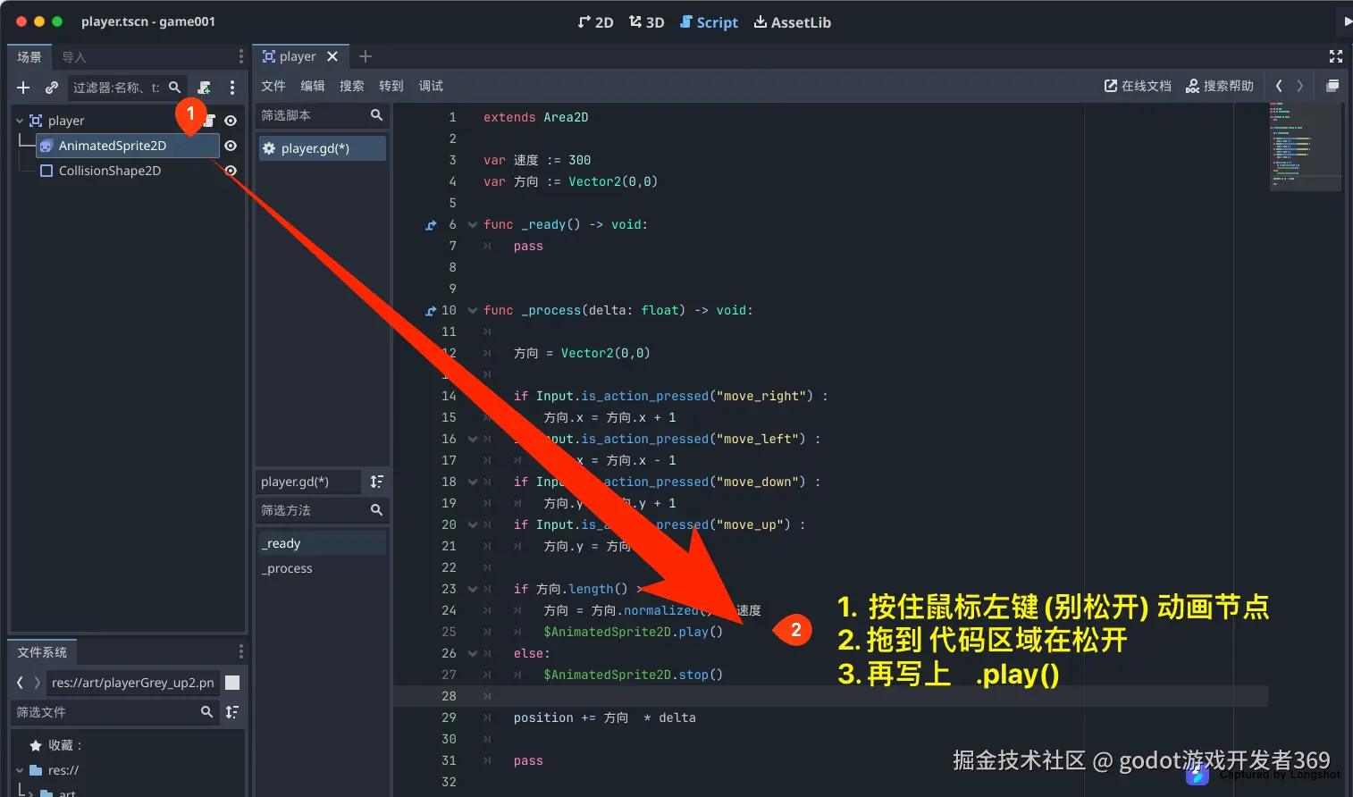Toggle alphabetical sorting of methods
Image resolution: width=1353 pixels, height=797 pixels.
[x=377, y=482]
